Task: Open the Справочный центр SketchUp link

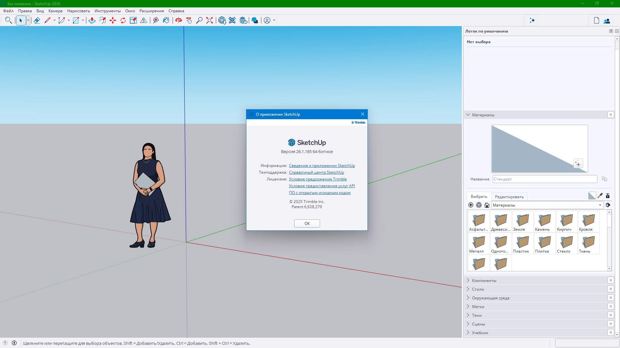Action: coord(316,172)
